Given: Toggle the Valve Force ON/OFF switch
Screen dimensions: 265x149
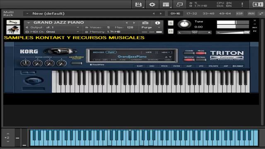Looking at the screenshot, I should tap(77, 63).
